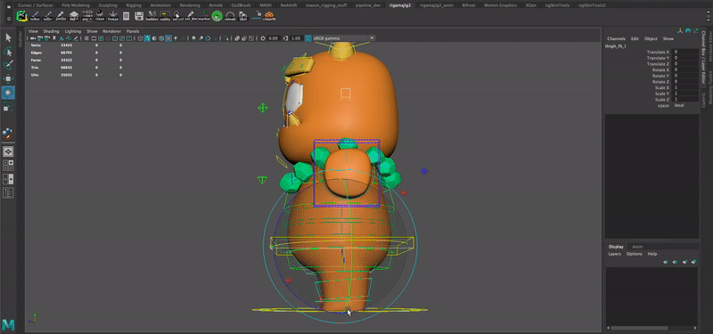The image size is (713, 334).
Task: Open the Renderer panel menu
Action: click(111, 31)
